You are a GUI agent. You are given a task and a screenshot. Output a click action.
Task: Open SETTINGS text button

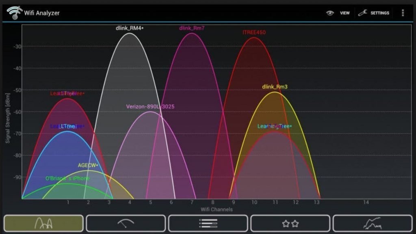(x=380, y=13)
